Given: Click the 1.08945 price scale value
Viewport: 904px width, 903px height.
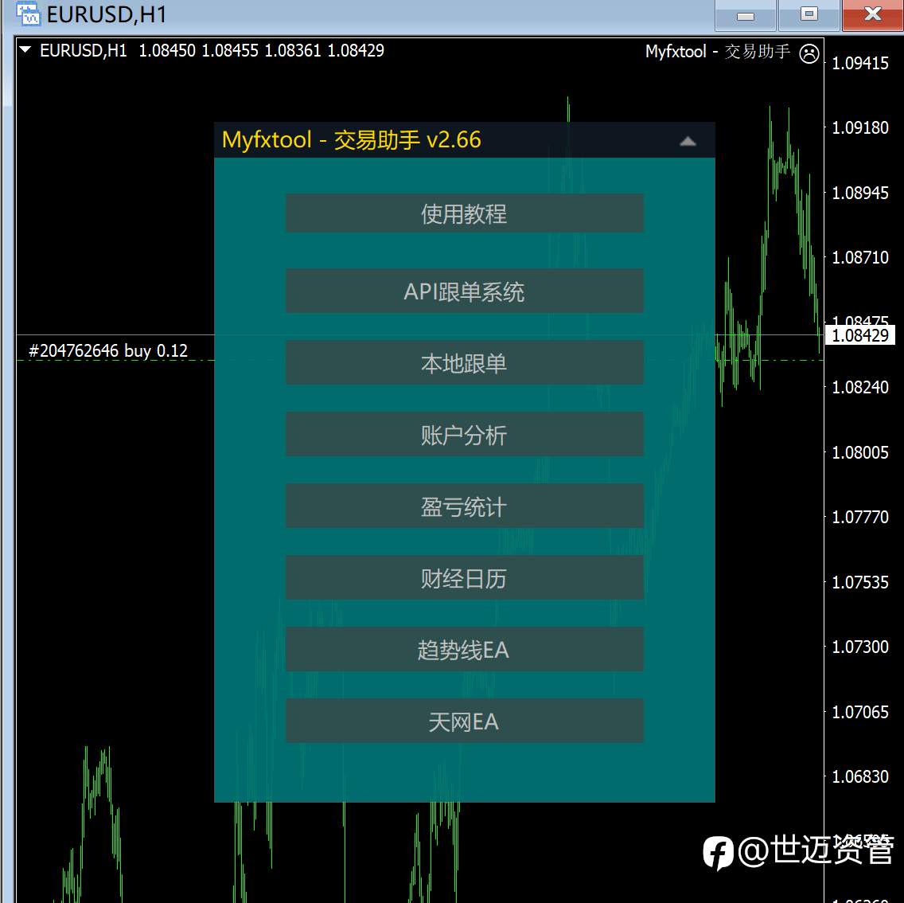Looking at the screenshot, I should click(x=860, y=193).
